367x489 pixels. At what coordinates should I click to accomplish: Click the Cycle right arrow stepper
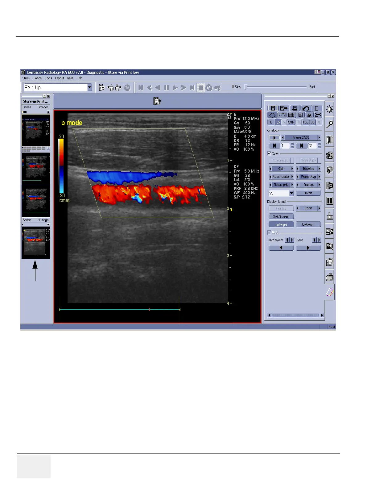tap(320, 240)
